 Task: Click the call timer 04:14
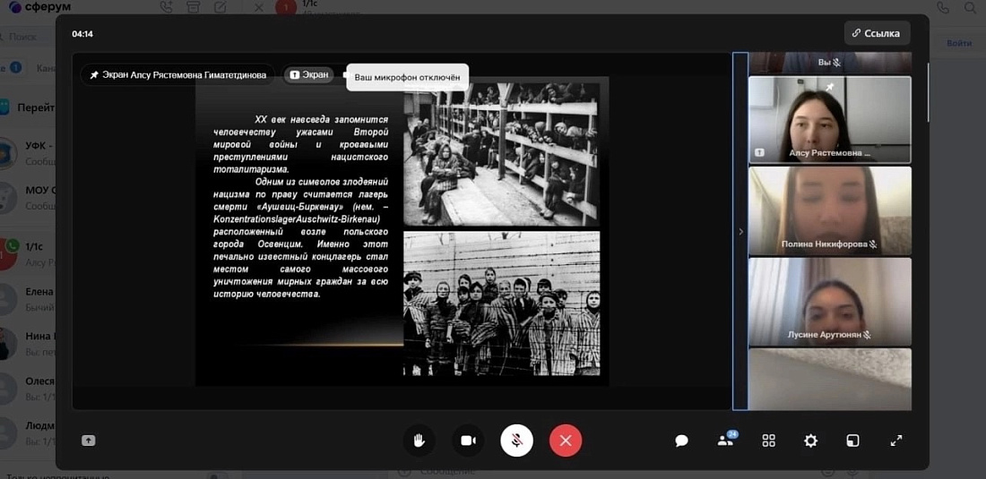tap(82, 34)
